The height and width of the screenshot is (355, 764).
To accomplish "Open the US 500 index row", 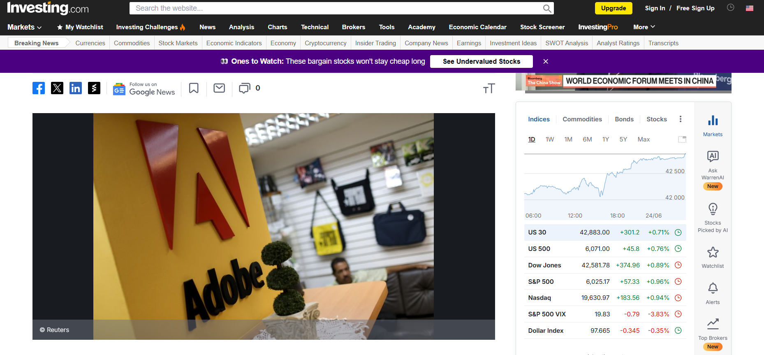I will pyautogui.click(x=605, y=249).
